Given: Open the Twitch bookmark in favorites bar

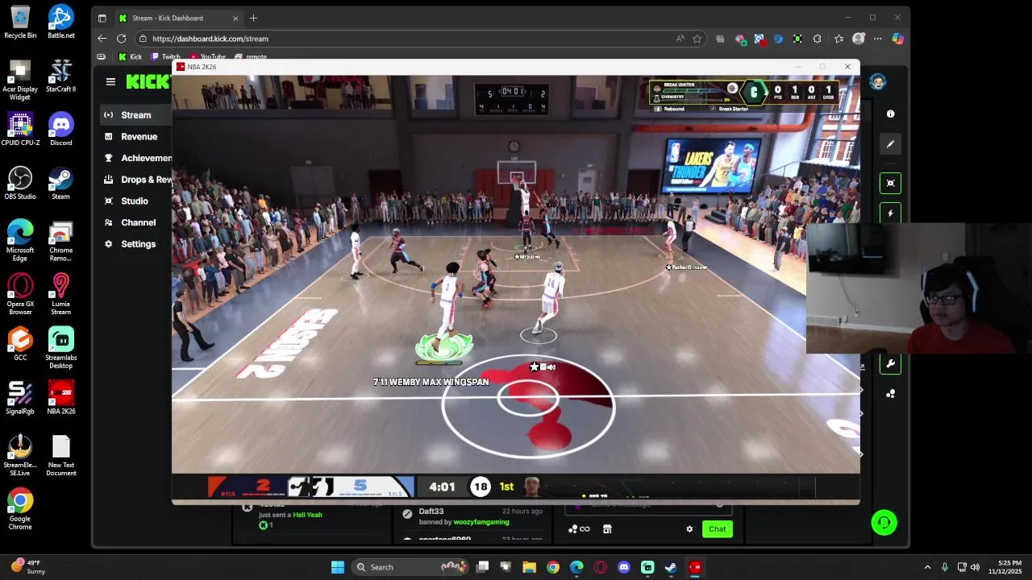Looking at the screenshot, I should (x=166, y=57).
